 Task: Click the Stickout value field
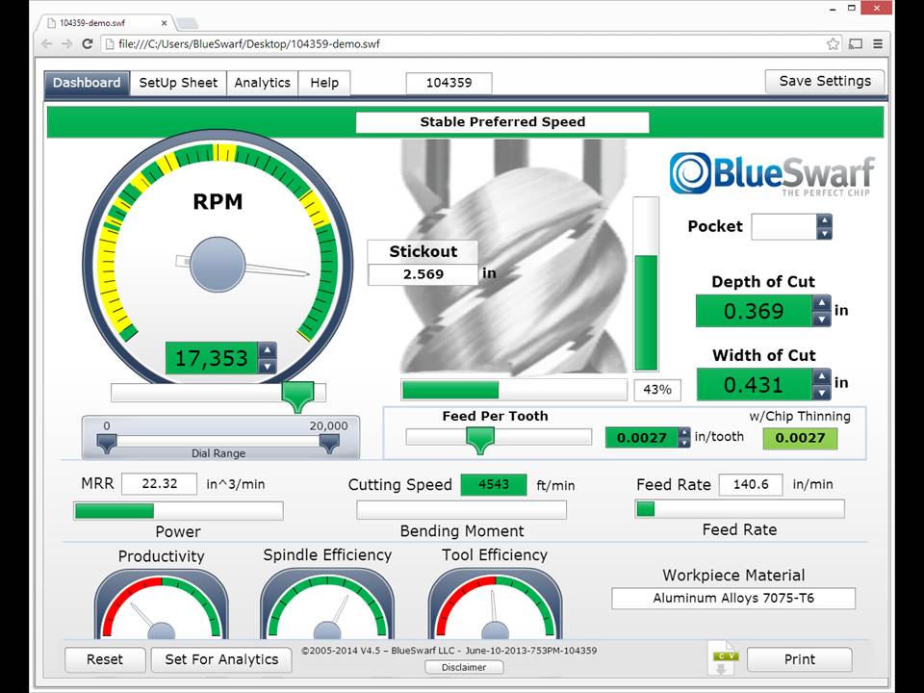423,274
